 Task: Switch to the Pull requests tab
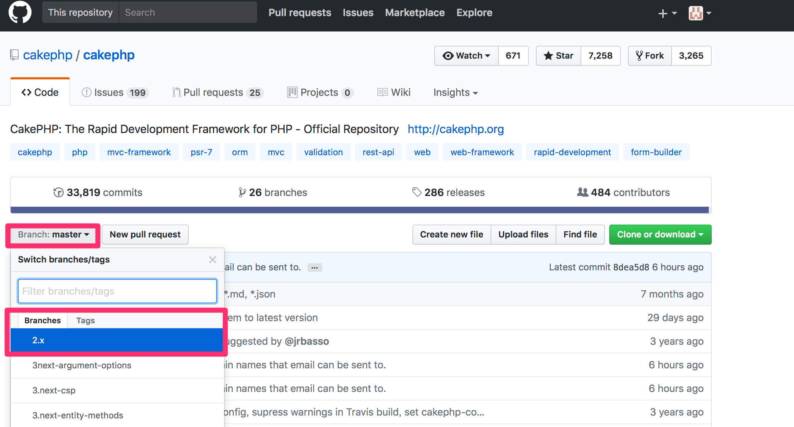pos(218,92)
